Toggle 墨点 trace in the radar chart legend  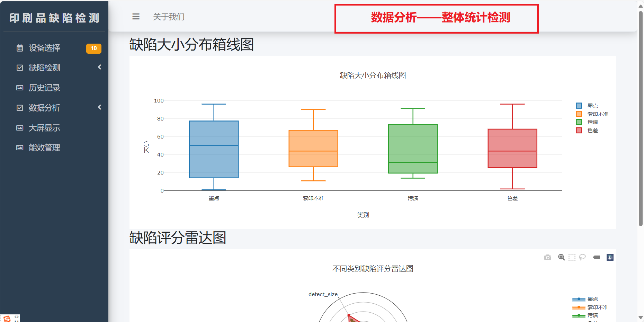(585, 299)
